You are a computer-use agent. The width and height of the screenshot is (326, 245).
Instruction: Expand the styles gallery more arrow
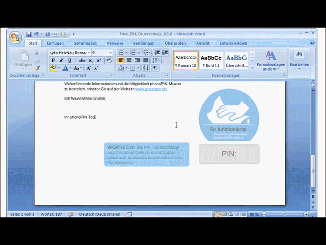pos(252,67)
